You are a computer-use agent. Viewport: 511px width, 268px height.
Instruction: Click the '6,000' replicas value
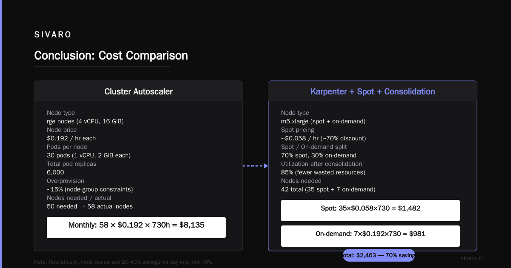(55, 172)
